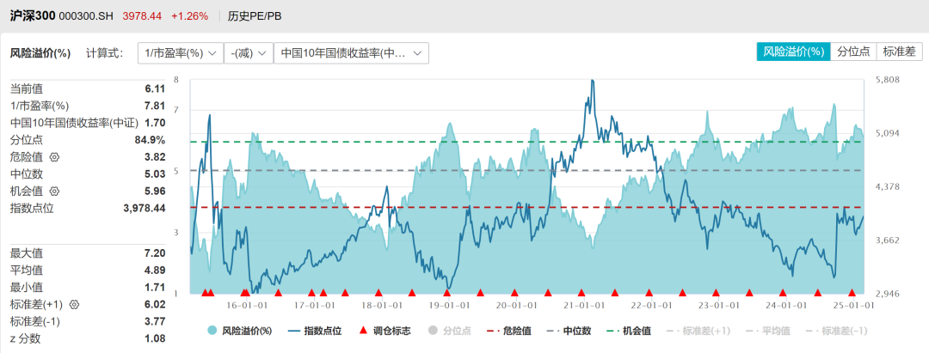929x353 pixels.
Task: Click the 调仓标志 red triangle legend icon
Action: [363, 331]
